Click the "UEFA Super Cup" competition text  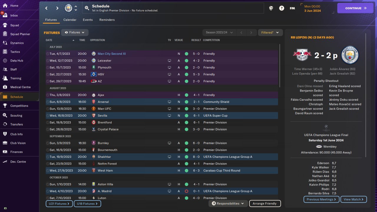pos(215,116)
